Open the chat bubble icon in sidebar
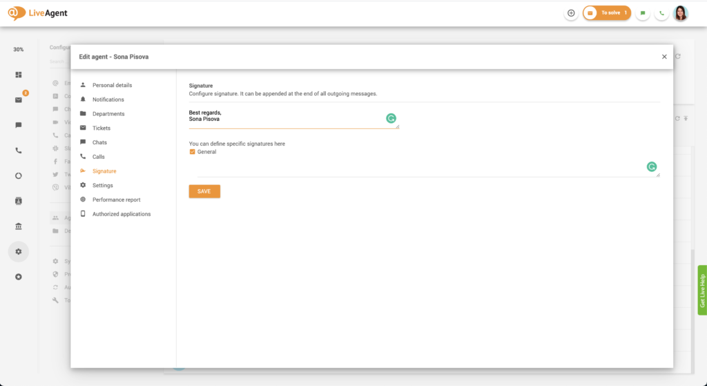Viewport: 707px width, 386px height. click(x=19, y=125)
